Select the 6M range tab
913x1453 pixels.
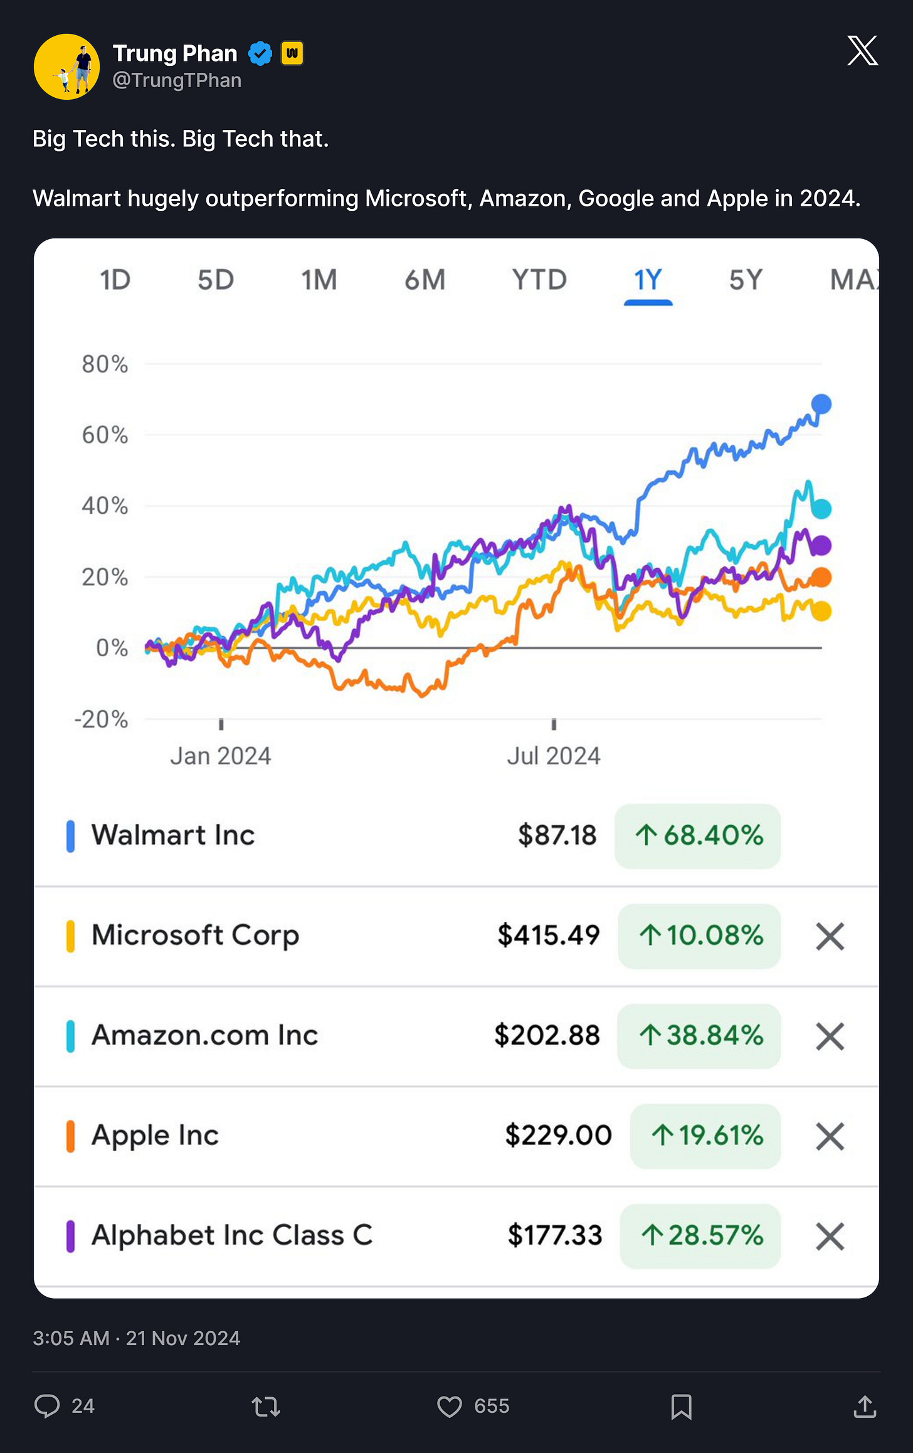(x=425, y=280)
